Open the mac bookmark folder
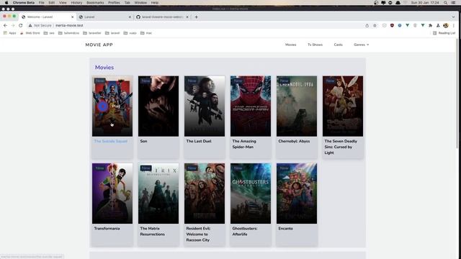461x259 pixels. [146, 33]
